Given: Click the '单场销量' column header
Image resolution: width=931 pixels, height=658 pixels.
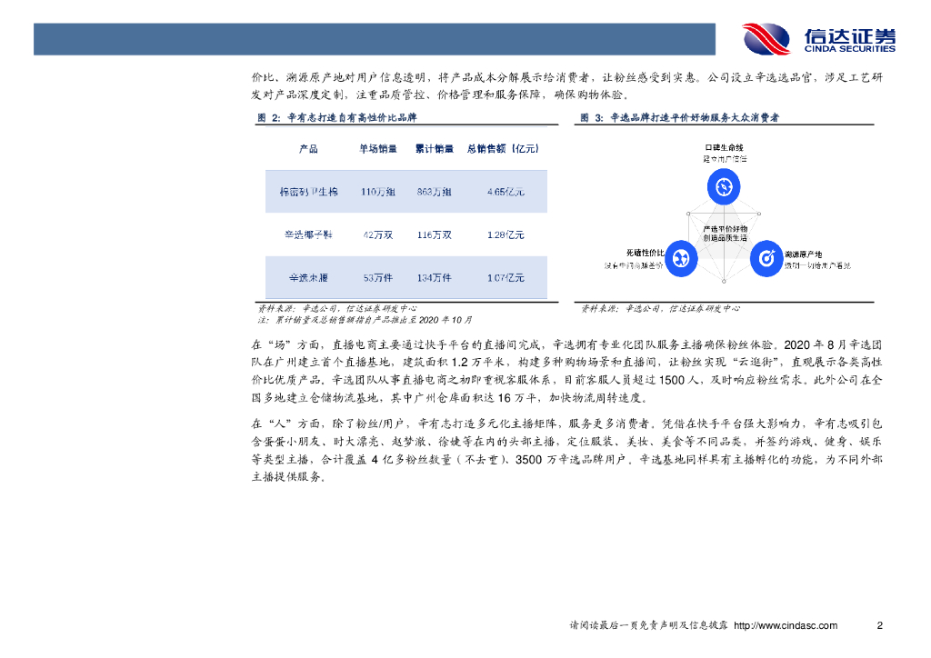Looking at the screenshot, I should 377,149.
